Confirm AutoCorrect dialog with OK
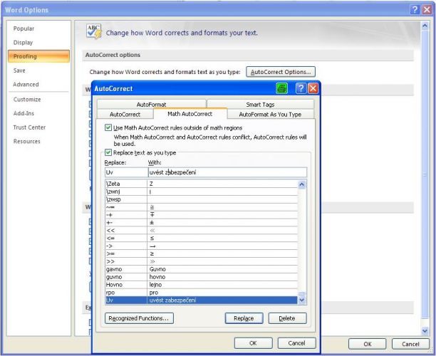Image resolution: width=436 pixels, height=356 pixels. [254, 343]
